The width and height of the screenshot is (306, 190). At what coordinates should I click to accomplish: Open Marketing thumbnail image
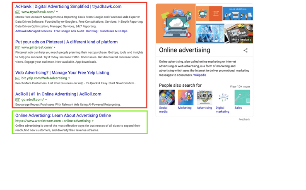[x=186, y=97]
